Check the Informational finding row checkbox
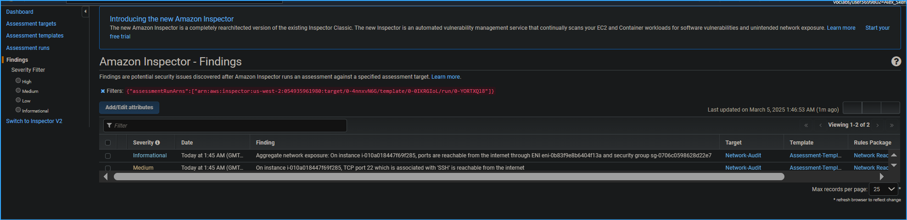 108,156
